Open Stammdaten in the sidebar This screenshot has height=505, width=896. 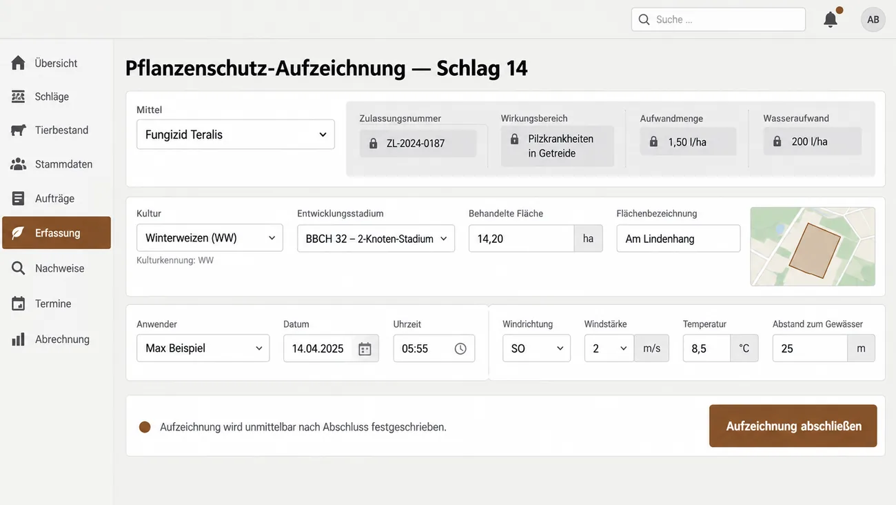click(57, 164)
